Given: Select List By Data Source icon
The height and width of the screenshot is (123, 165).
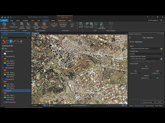Looking at the screenshot, I should click(x=8, y=41).
